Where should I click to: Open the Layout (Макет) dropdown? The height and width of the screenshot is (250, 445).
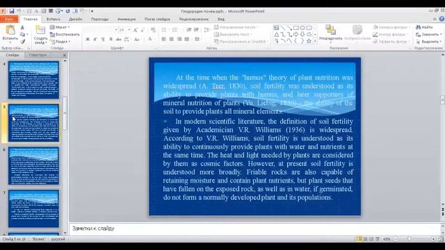[60, 27]
